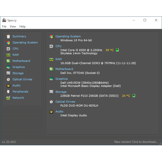Click the RAM icon in summary pane
The height and width of the screenshot is (162, 162).
coord(51,59)
